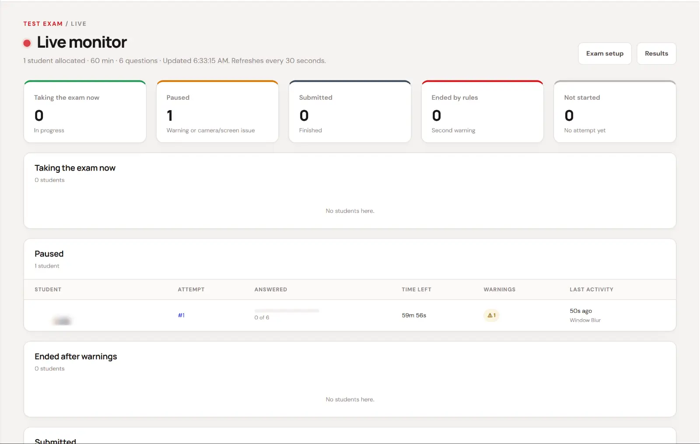Click the red live status dot

[x=27, y=43]
